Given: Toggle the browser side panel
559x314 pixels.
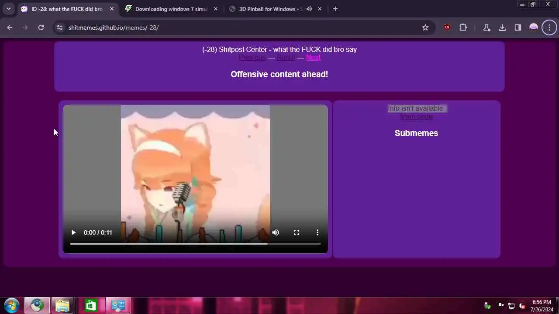Looking at the screenshot, I should pos(518,27).
